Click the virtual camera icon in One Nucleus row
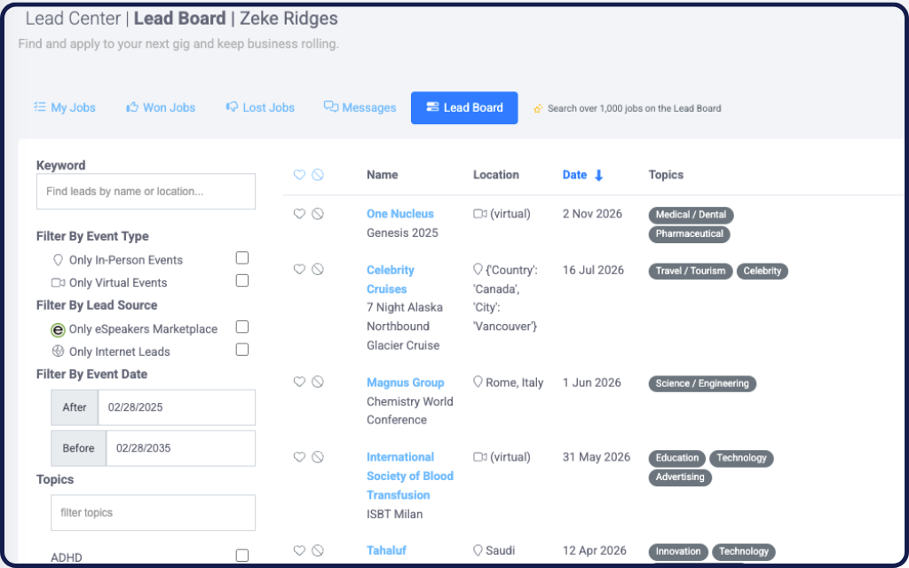Image resolution: width=909 pixels, height=568 pixels. [480, 214]
